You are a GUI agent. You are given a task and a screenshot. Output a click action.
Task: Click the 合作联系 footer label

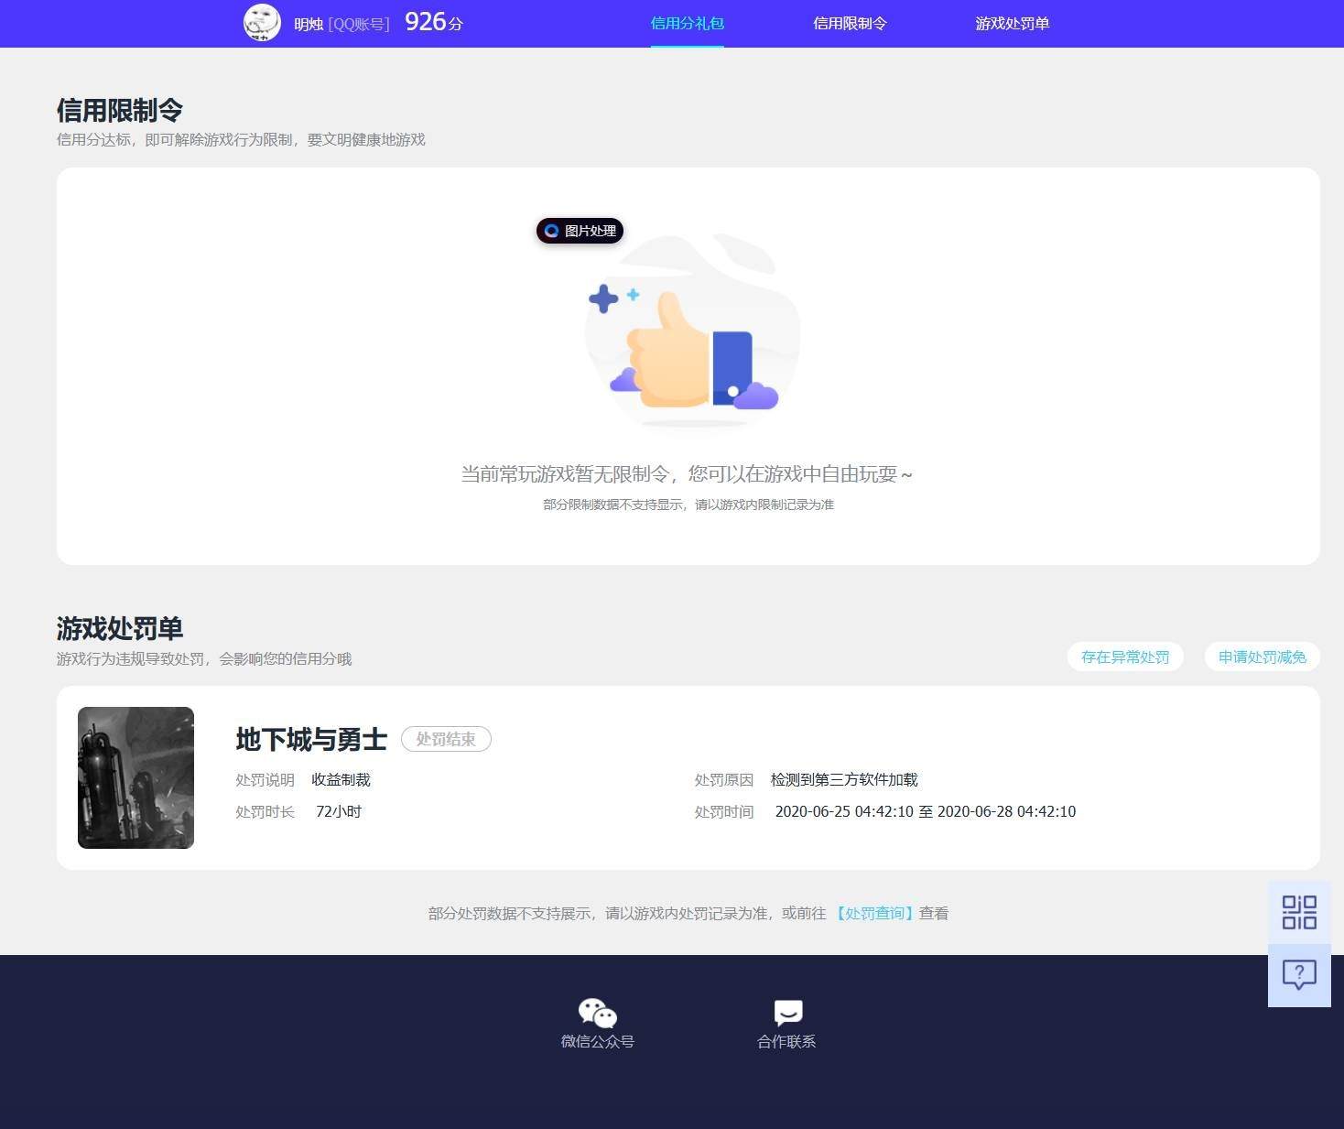point(786,1042)
